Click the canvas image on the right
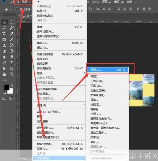The height and width of the screenshot is (161, 158). [142, 90]
